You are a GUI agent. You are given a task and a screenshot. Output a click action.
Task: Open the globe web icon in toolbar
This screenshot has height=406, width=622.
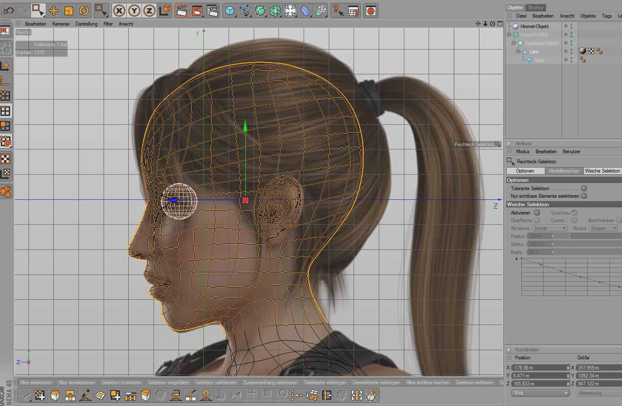coord(371,10)
